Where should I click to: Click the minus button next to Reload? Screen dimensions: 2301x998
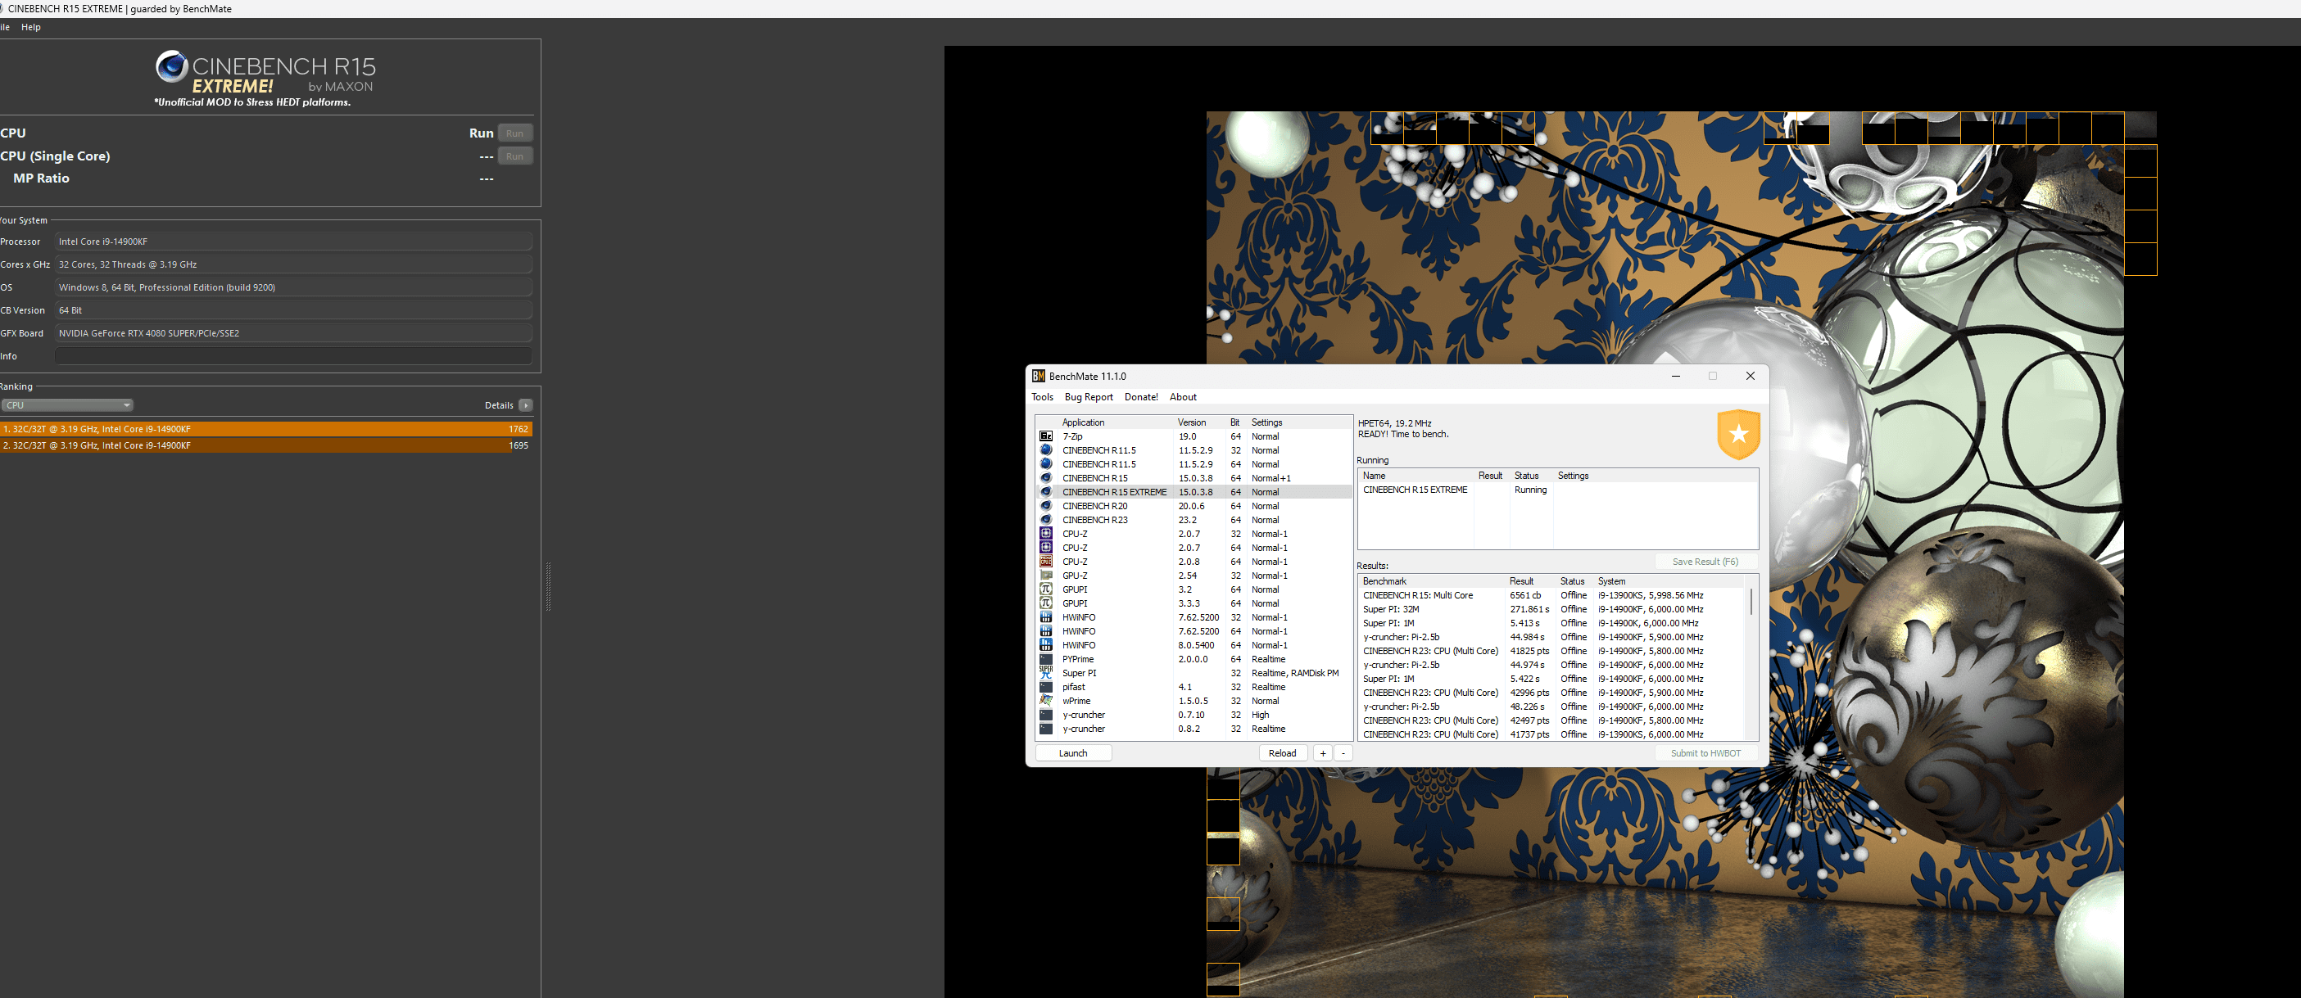tap(1343, 753)
